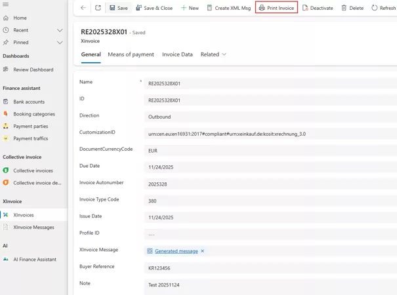Image resolution: width=397 pixels, height=295 pixels.
Task: Click Print Invoice button
Action: click(276, 8)
